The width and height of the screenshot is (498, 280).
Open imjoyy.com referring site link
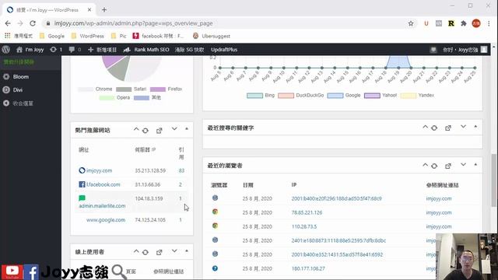coord(99,170)
